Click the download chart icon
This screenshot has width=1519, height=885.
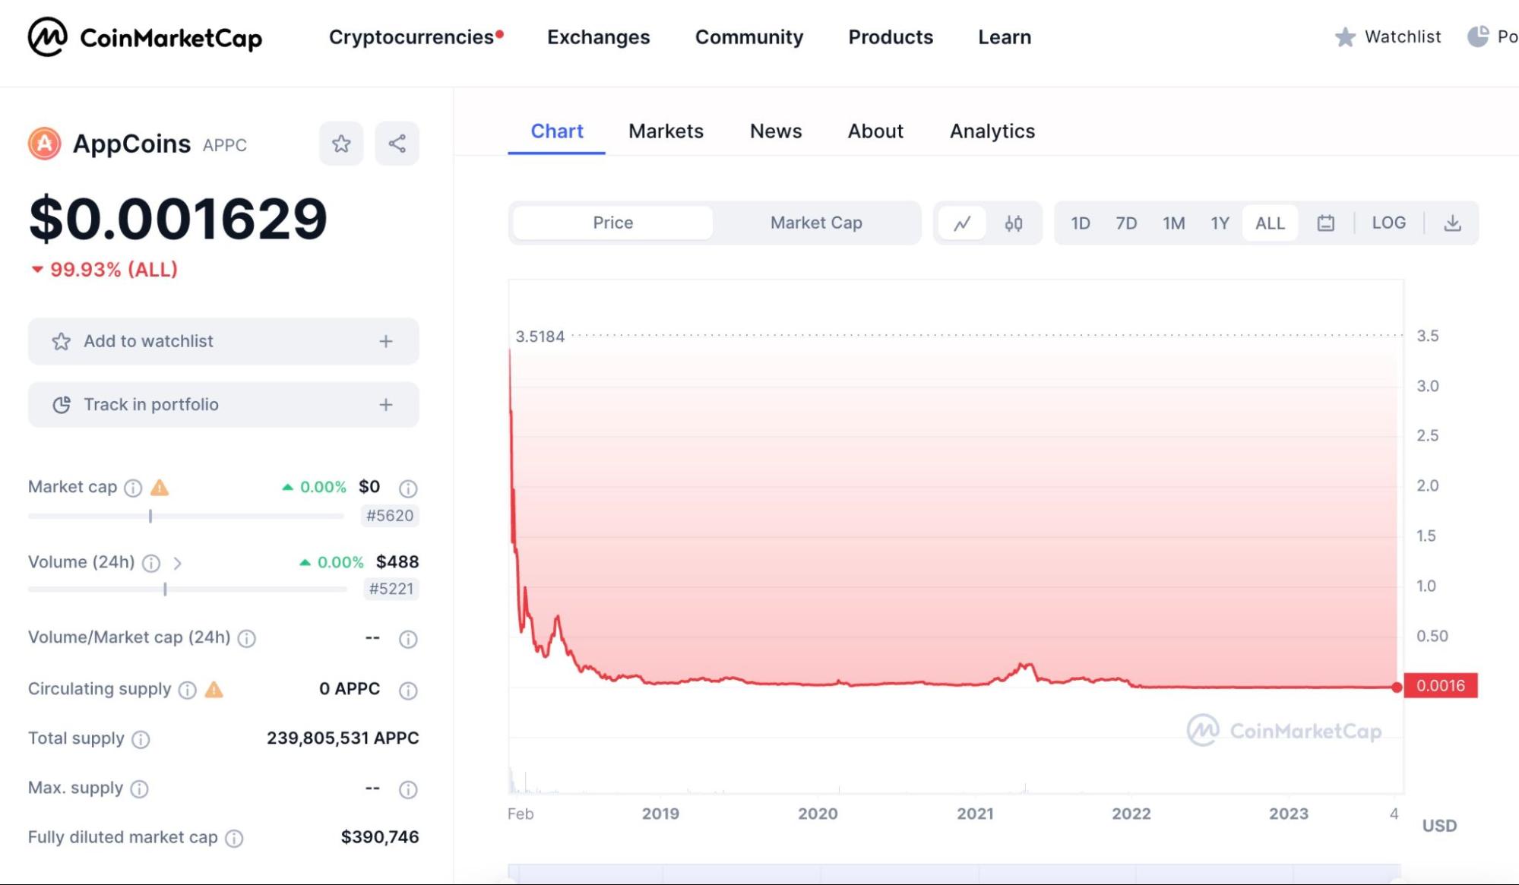(x=1452, y=223)
